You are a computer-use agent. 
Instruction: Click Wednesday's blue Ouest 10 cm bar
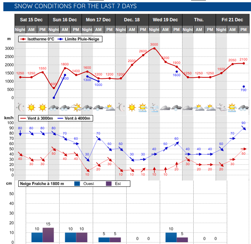pyautogui.click(x=171, y=237)
